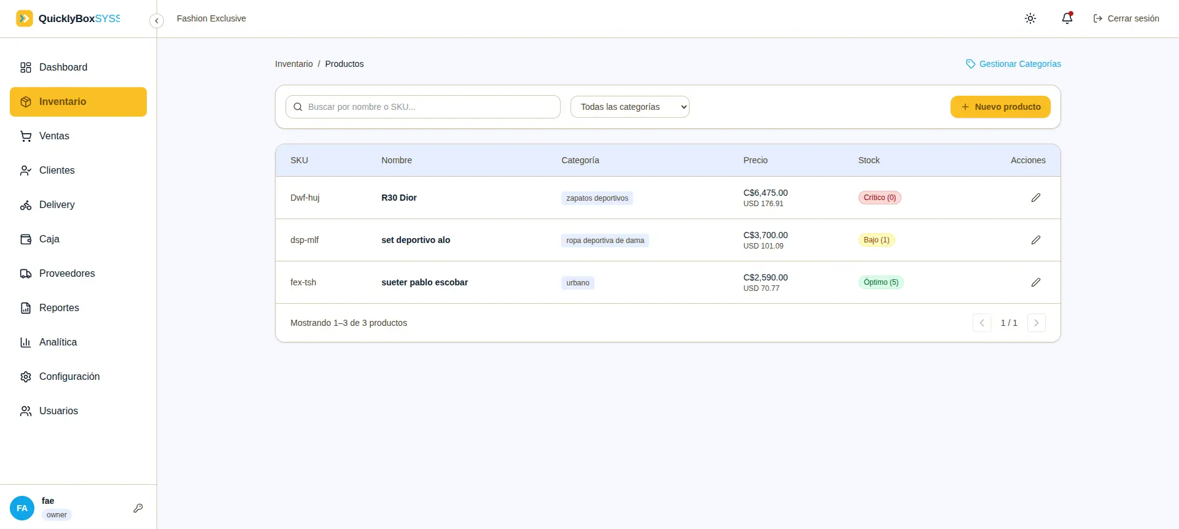Viewport: 1179px width, 529px height.
Task: Go to next page of products
Action: [x=1037, y=323]
